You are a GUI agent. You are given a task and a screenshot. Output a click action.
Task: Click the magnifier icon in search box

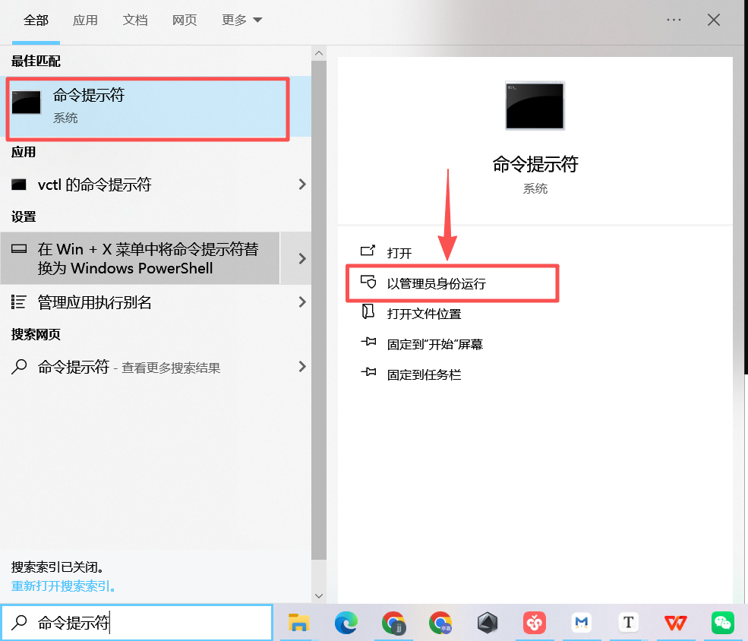coord(20,622)
